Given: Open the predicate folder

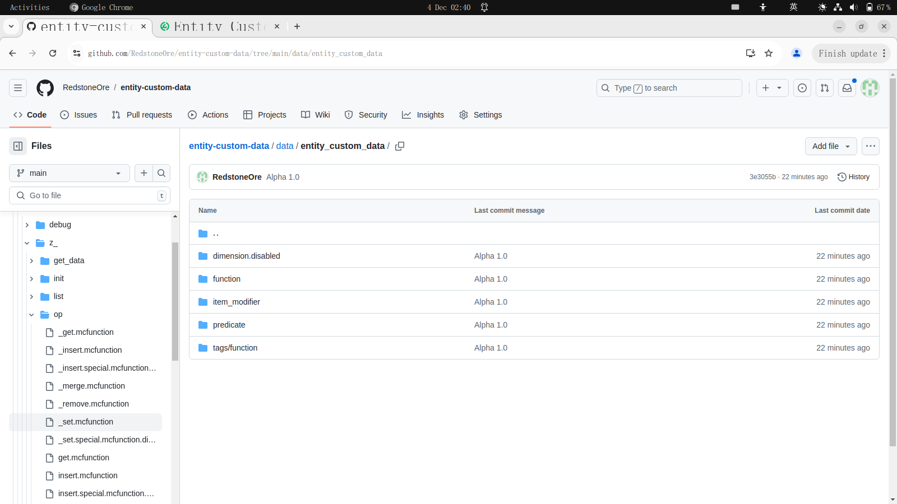Looking at the screenshot, I should [229, 325].
